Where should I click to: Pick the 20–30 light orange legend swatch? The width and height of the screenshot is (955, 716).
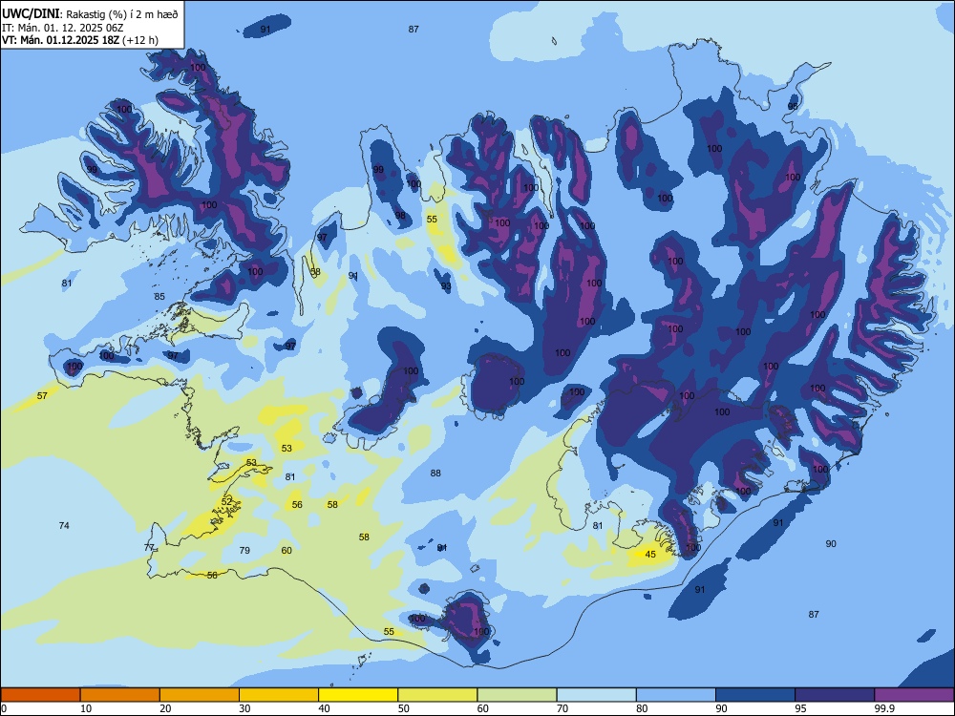pyautogui.click(x=200, y=695)
